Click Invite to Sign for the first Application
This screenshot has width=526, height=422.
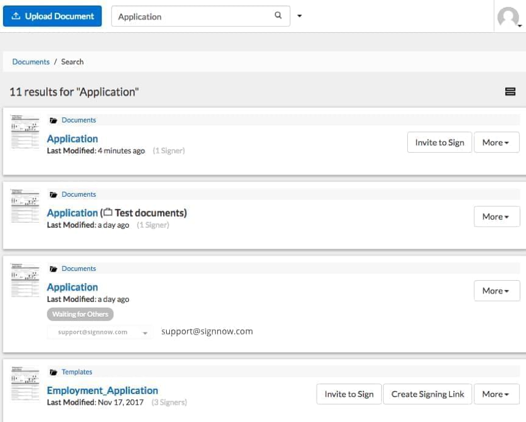439,142
